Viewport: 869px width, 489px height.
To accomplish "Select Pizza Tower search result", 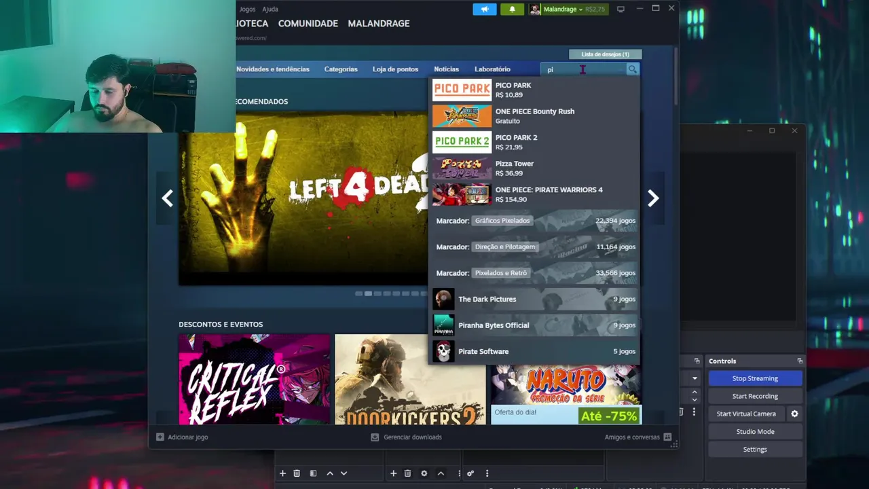I will (534, 168).
